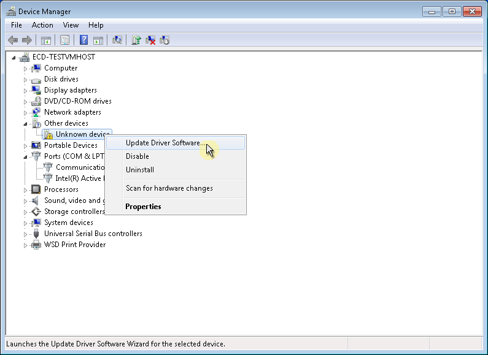Click the DVD/CD-ROM drives category icon

[x=36, y=101]
